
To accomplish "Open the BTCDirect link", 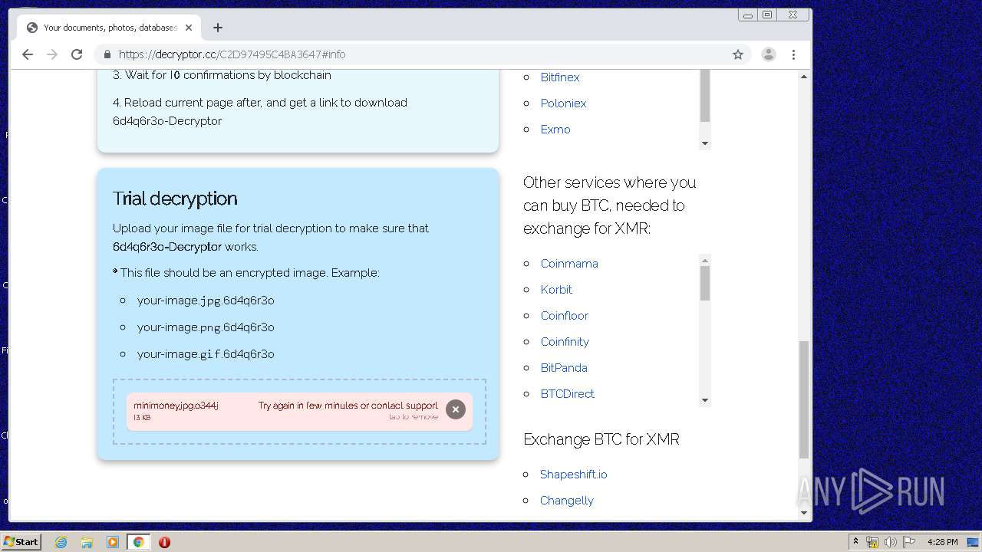I will pos(567,394).
